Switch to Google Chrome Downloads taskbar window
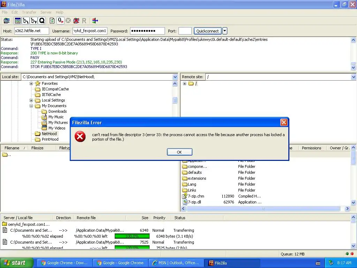This screenshot has width=357, height=268. pos(64,263)
